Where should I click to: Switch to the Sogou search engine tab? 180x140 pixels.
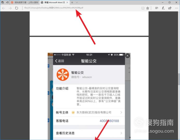[25, 2]
